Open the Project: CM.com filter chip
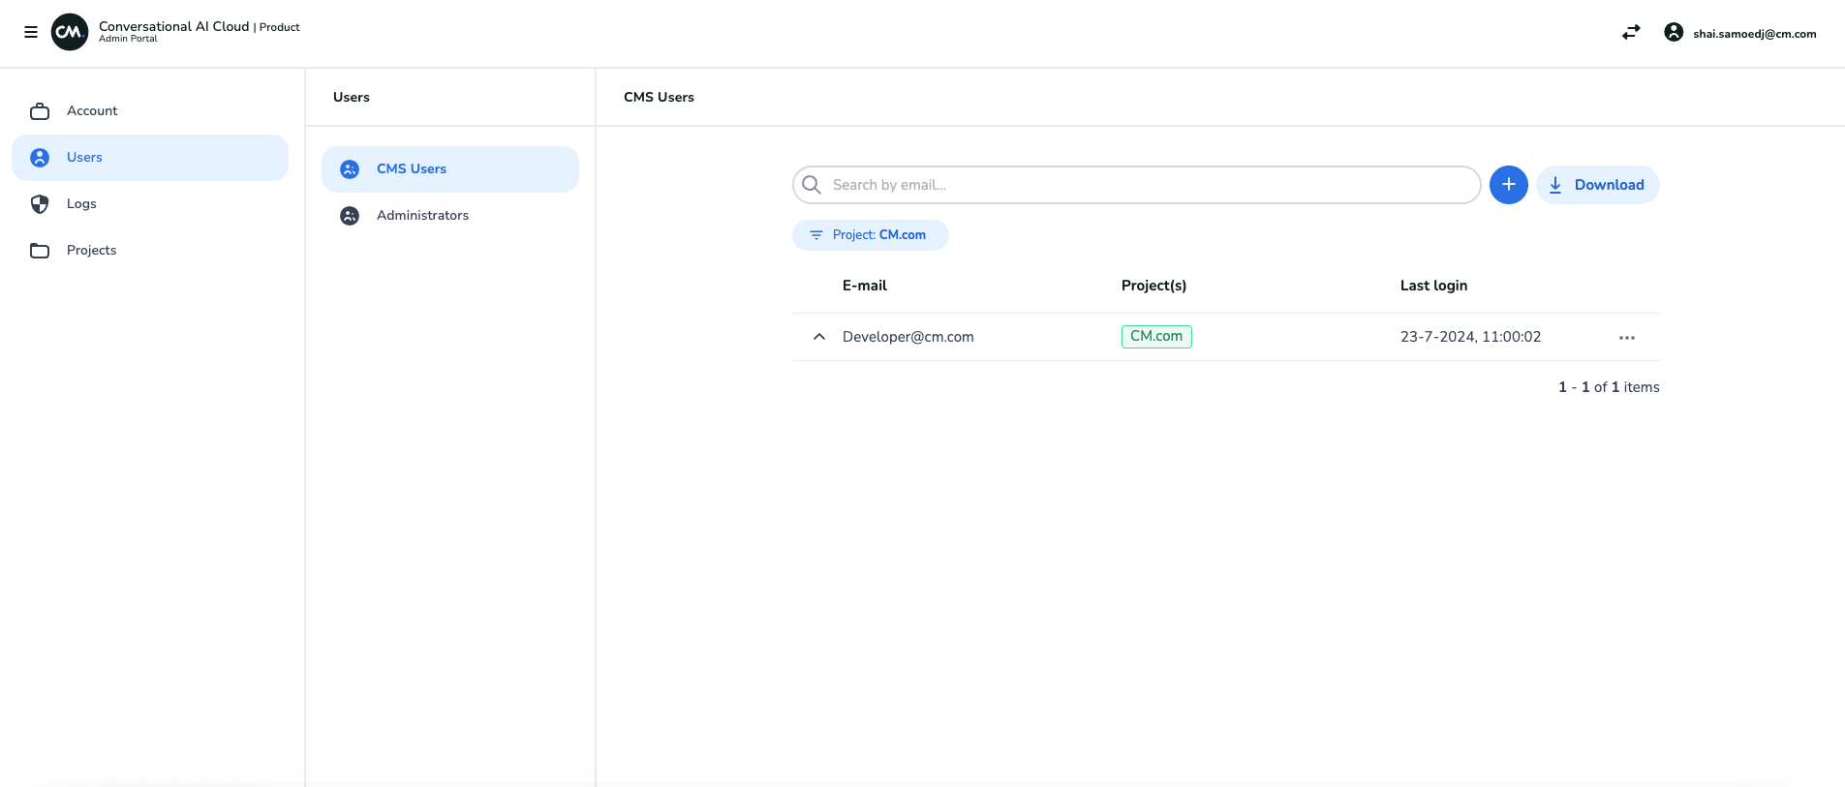The image size is (1845, 787). [x=870, y=235]
